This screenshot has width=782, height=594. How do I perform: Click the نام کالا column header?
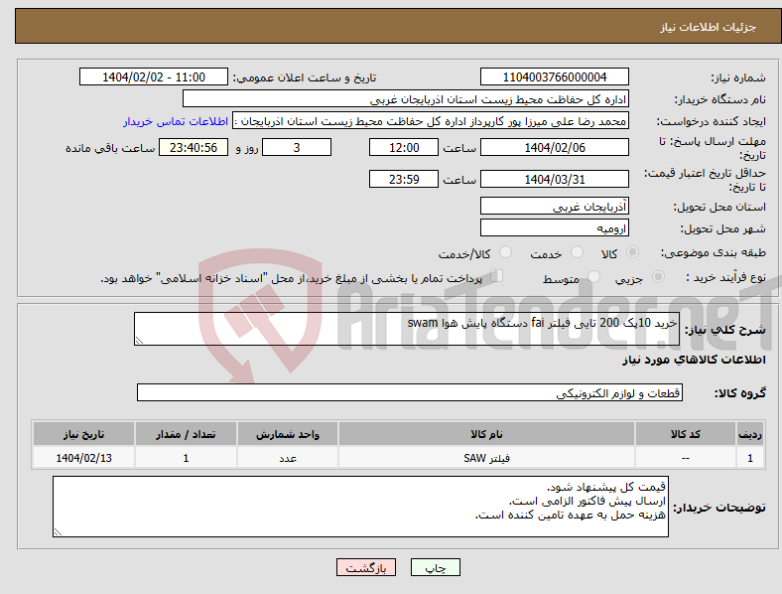(x=486, y=434)
